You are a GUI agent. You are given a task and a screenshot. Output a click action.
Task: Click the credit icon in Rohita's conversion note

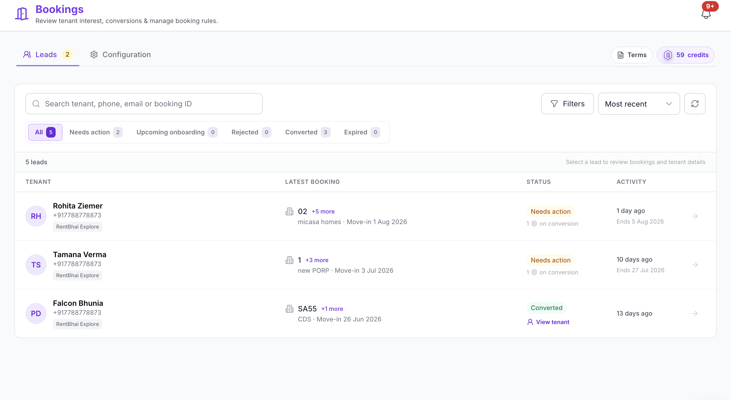tap(534, 224)
